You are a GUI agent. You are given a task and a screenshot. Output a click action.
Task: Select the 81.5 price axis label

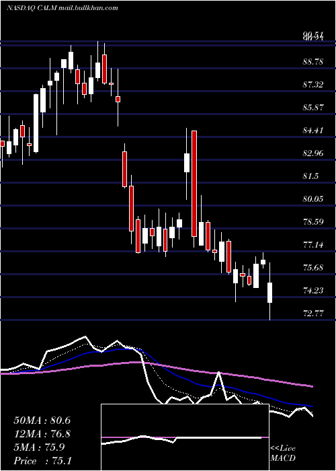coord(310,176)
